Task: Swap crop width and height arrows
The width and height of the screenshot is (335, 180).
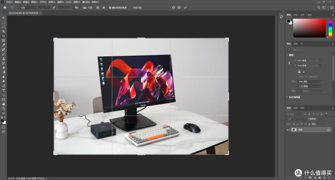Action: pos(54,7)
